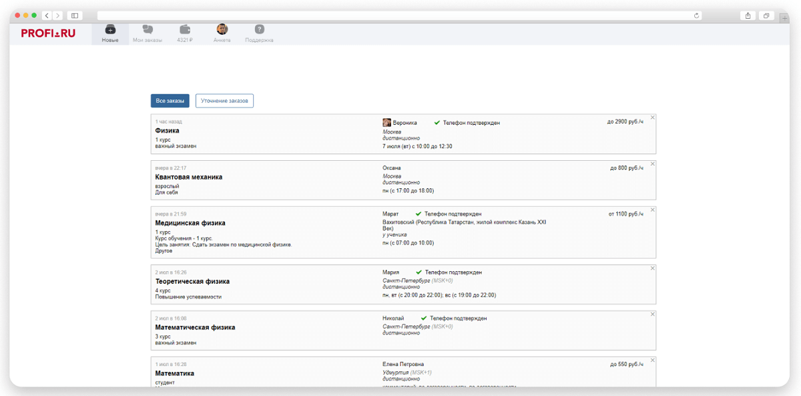
Task: Close the Теоретическая физика order card
Action: tap(652, 268)
